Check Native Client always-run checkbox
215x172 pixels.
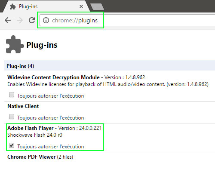(12, 117)
